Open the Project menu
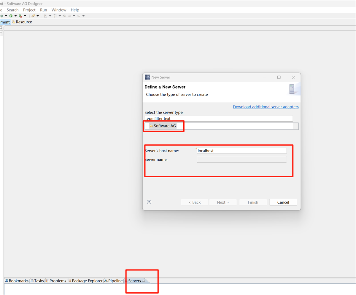The image size is (356, 295). [x=29, y=10]
